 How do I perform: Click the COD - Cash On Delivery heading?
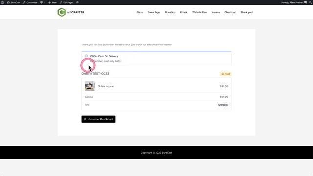[x=104, y=56]
